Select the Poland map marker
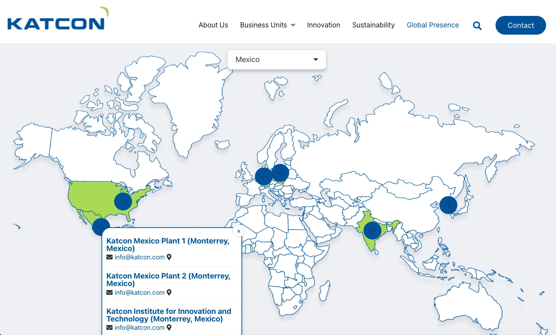This screenshot has width=556, height=335. point(280,173)
